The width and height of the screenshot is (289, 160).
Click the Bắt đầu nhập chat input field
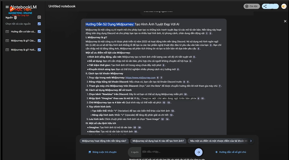coord(168,152)
